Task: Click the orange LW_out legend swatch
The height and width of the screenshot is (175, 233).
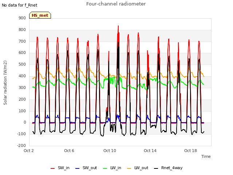Action: click(x=129, y=168)
